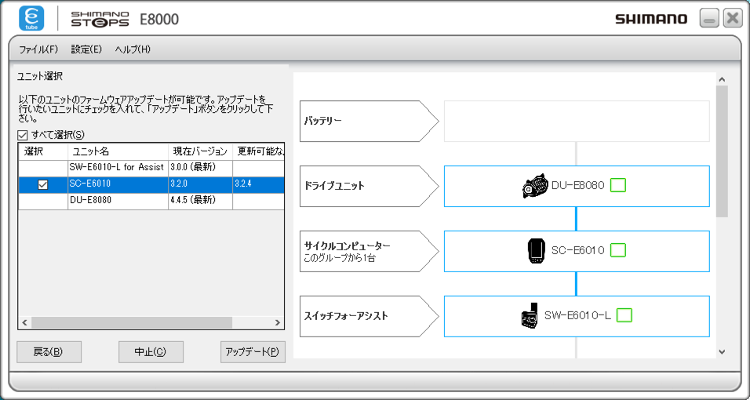Image resolution: width=750 pixels, height=400 pixels.
Task: Open the 設定(E) menu
Action: (86, 49)
